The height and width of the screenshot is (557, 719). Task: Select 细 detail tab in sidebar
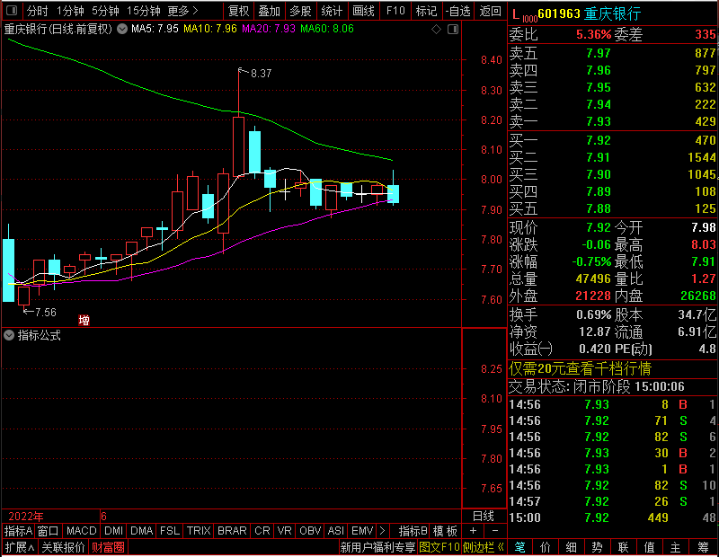571,547
